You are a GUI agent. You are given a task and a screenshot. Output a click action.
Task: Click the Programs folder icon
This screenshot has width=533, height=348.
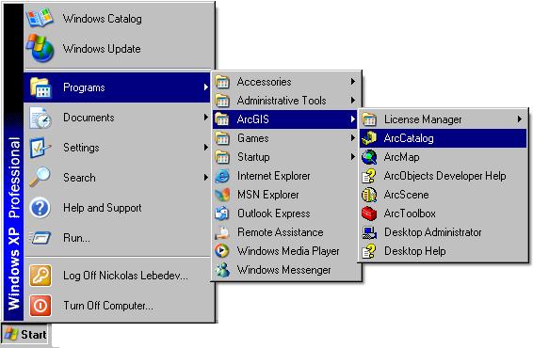pyautogui.click(x=40, y=87)
